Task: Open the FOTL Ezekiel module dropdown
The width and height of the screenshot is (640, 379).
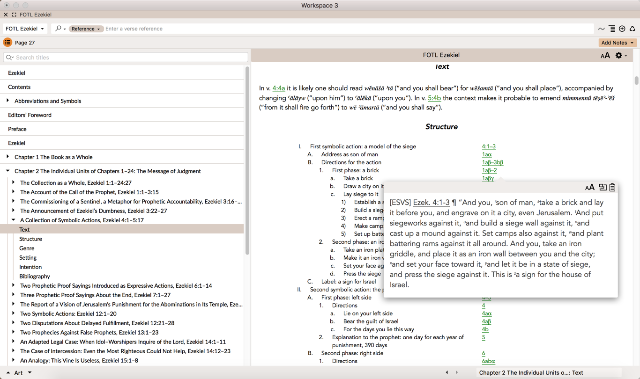Action: 25,29
